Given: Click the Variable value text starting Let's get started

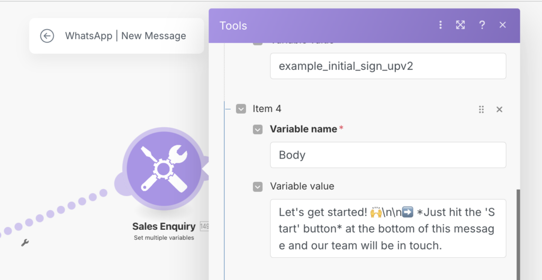Looking at the screenshot, I should pyautogui.click(x=388, y=228).
